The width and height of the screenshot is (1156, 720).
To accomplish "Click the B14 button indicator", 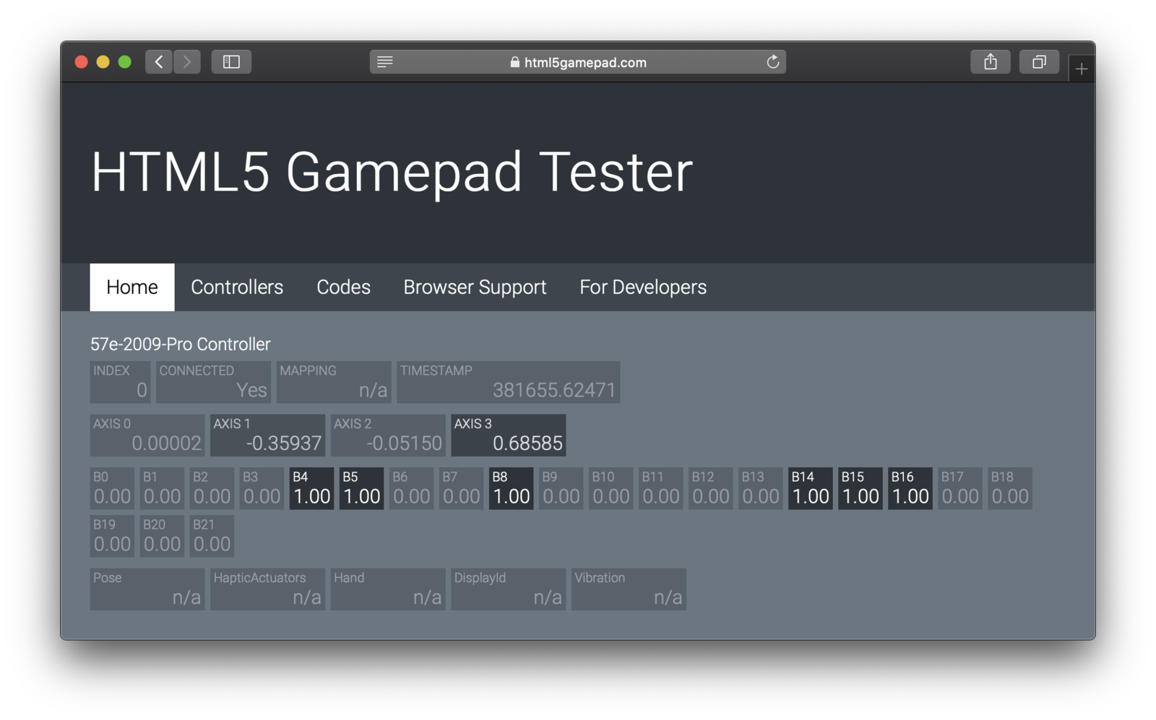I will click(x=810, y=489).
